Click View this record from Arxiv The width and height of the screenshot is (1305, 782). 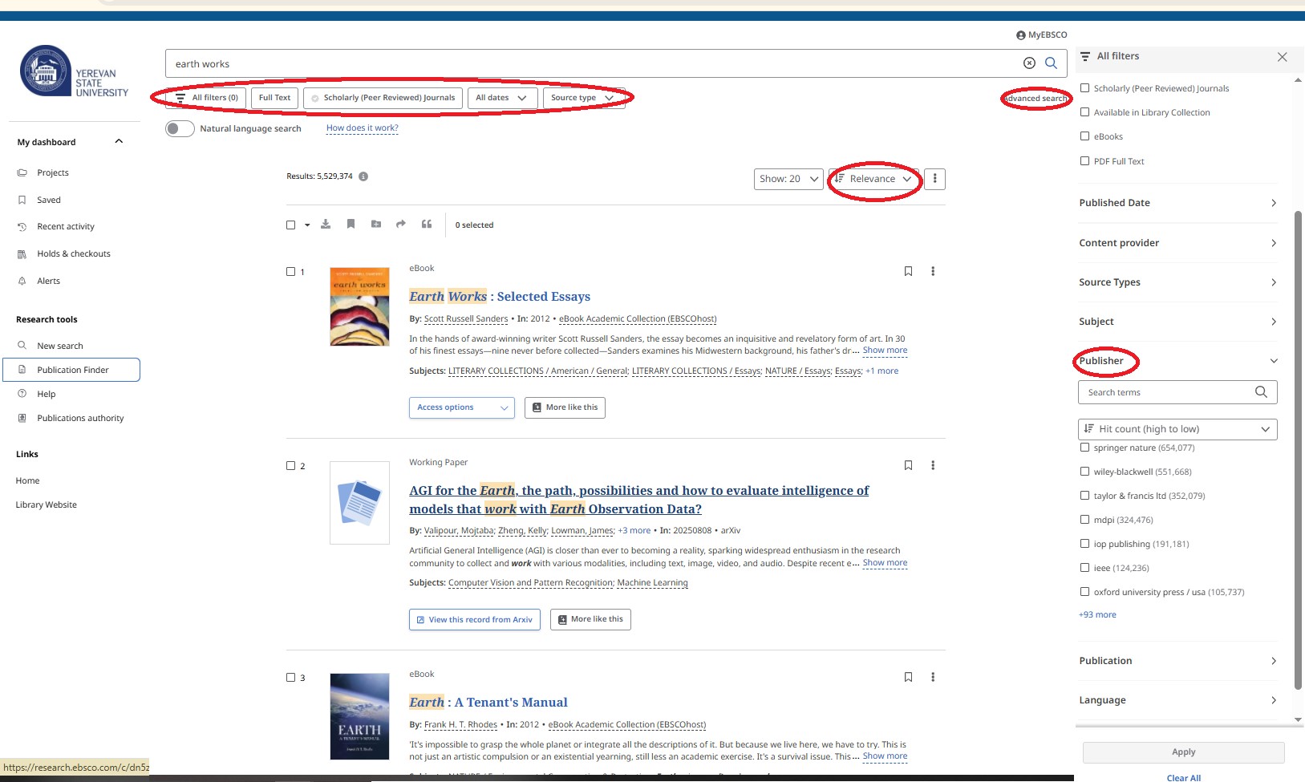pyautogui.click(x=474, y=619)
